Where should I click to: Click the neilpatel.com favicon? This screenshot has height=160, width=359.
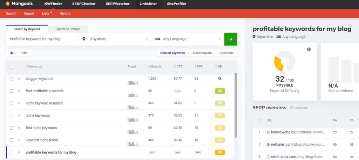pos(268,145)
